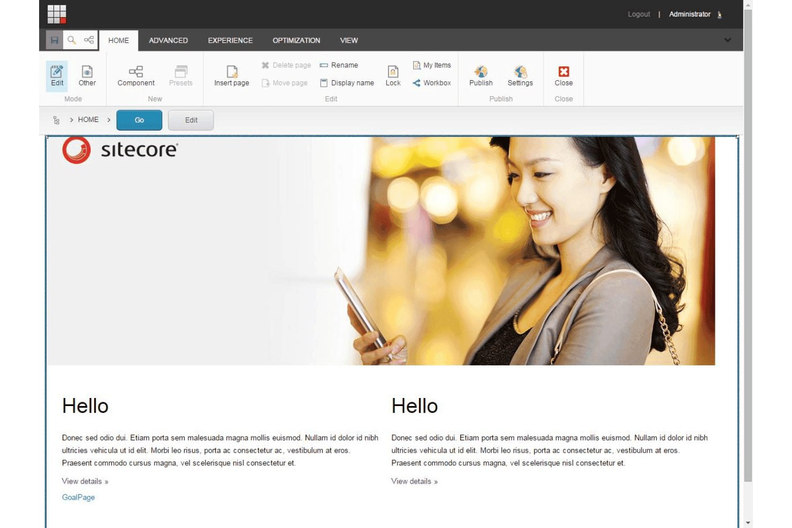Viewport: 792px width, 528px height.
Task: Switch to the OPTIMIZATION ribbon tab
Action: pos(296,40)
